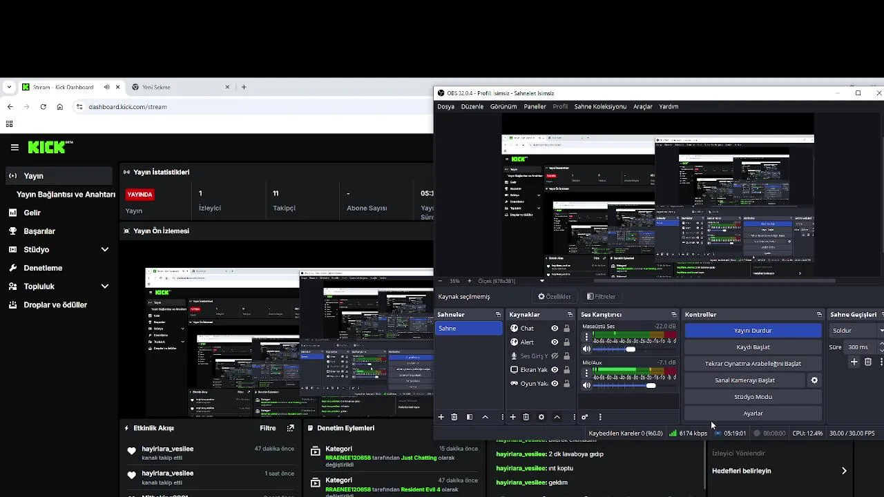Open the Filtre dropdown in Etkinlik Akışı
Viewport: 884px width, 497px height.
pos(268,428)
